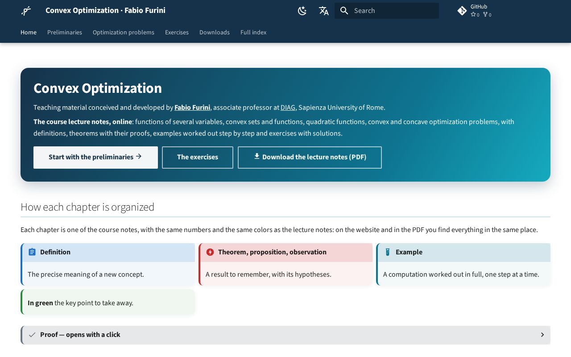The width and height of the screenshot is (571, 357).
Task: Click the GitHub forks count icon
Action: 485,15
